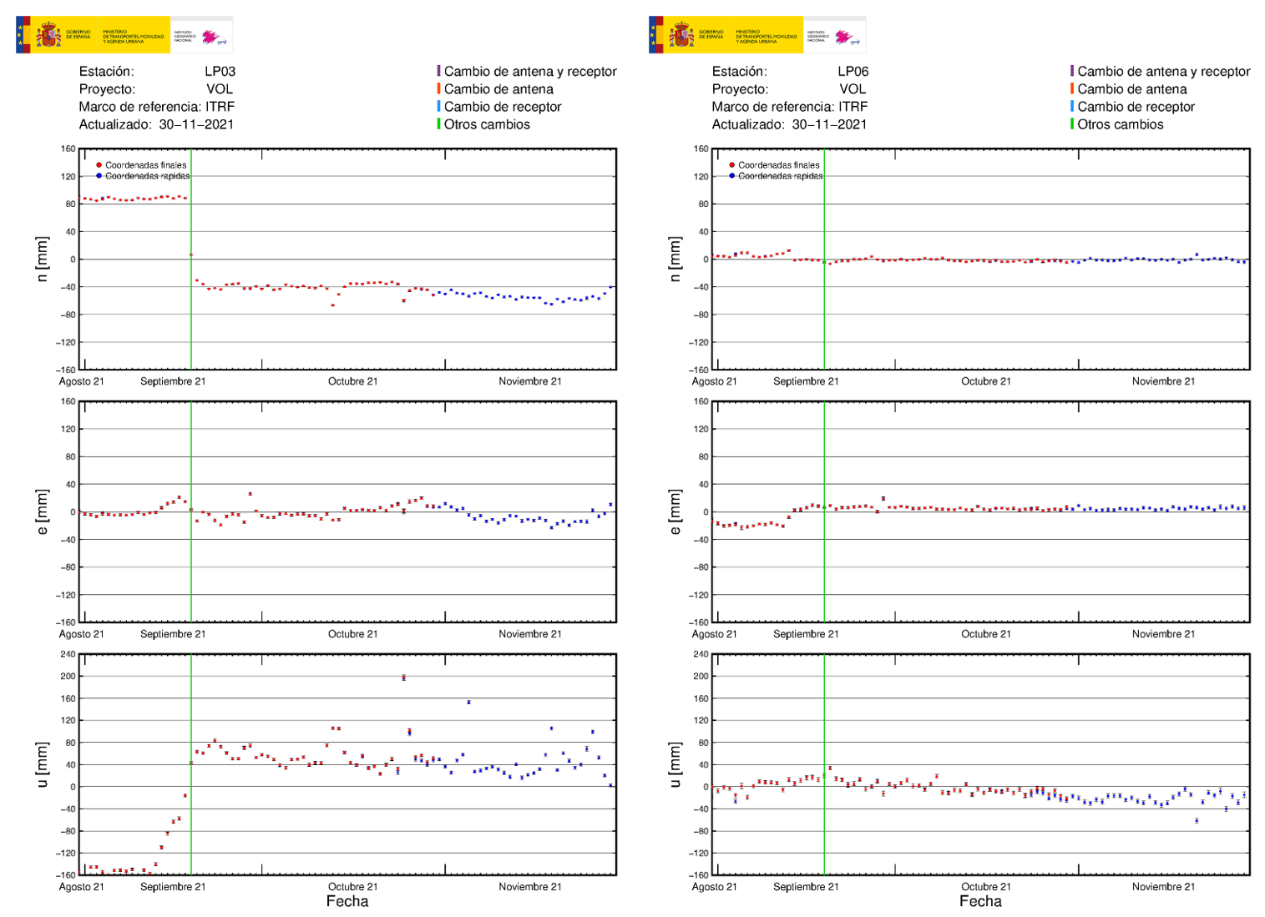The image size is (1265, 917).
Task: Click the pink IGN signature graphic in the header
Action: coord(210,38)
